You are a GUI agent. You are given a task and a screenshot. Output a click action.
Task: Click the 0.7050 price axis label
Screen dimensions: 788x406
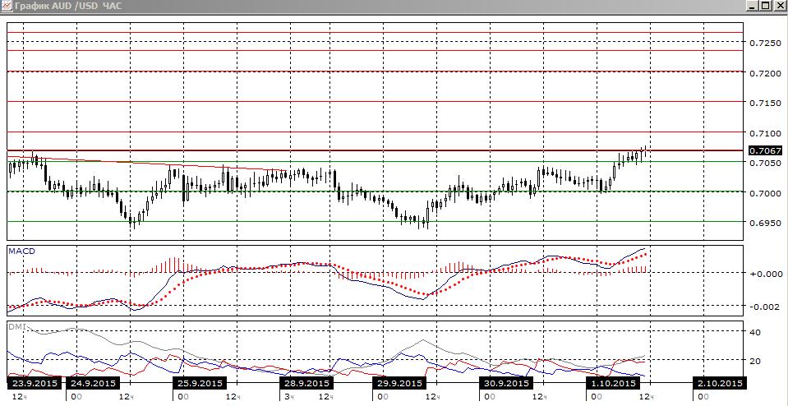(765, 164)
